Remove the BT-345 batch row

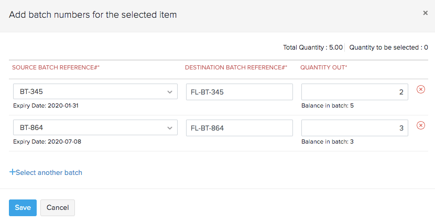click(420, 89)
